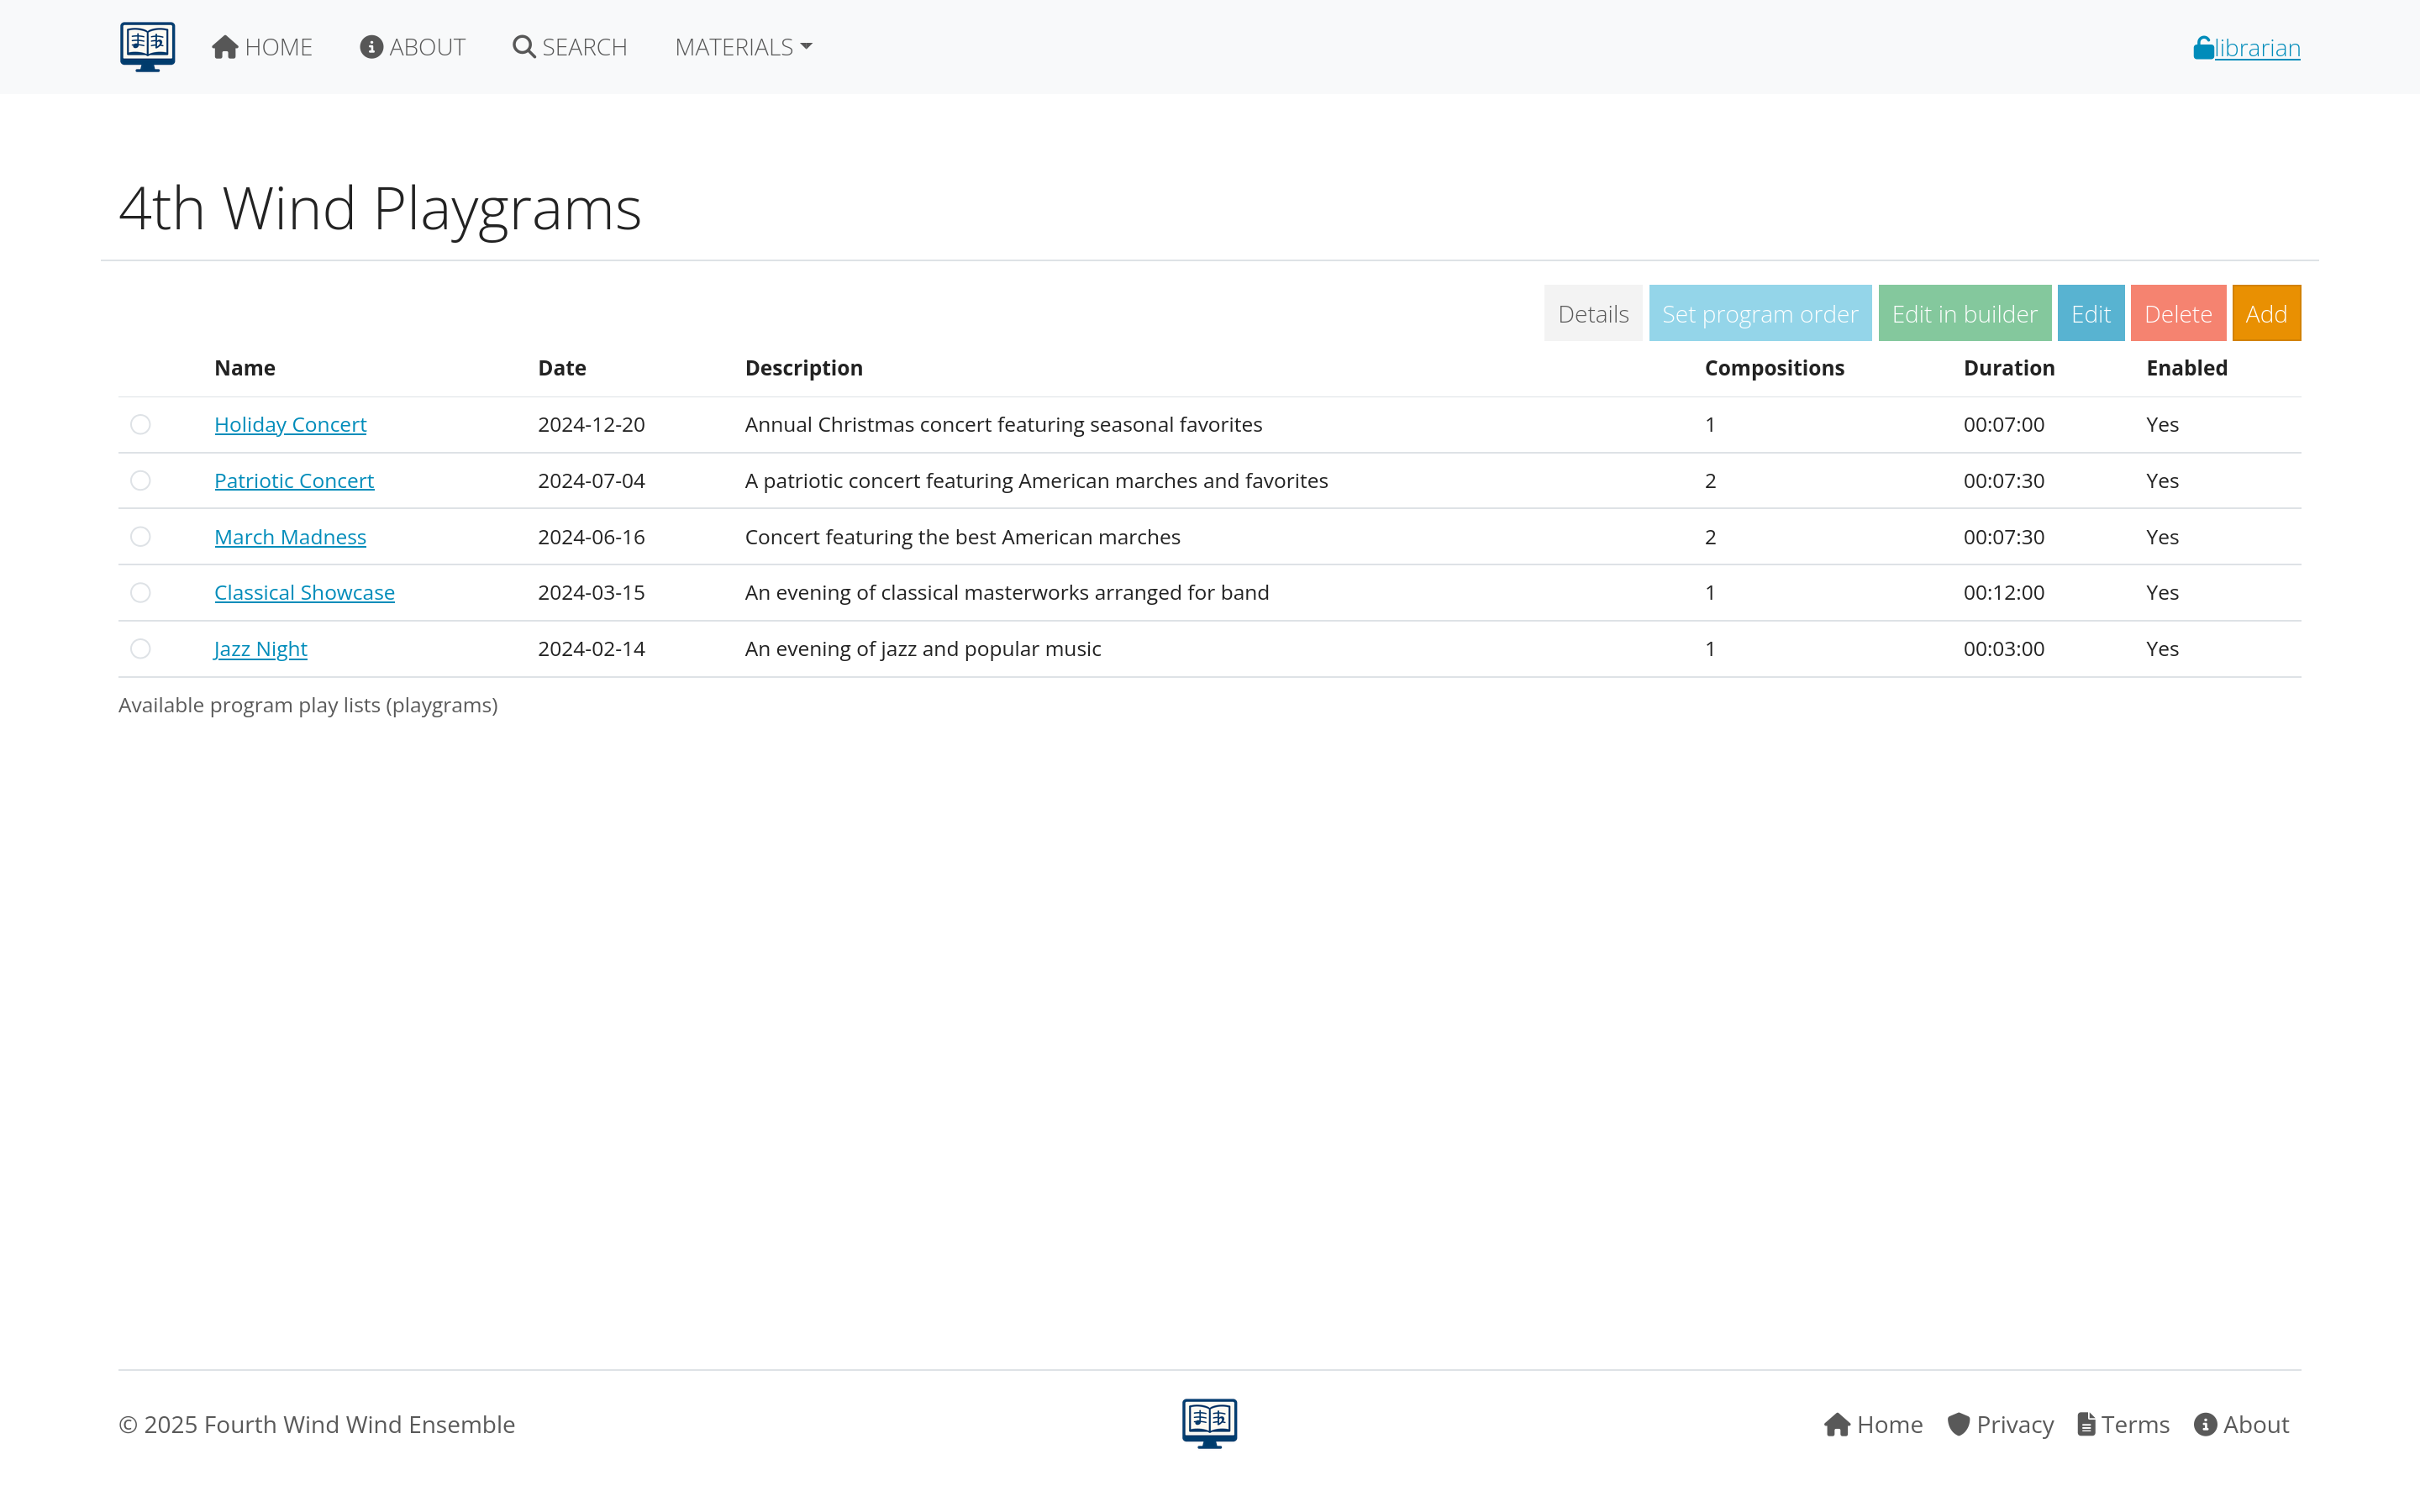The width and height of the screenshot is (2420, 1512).
Task: Click the Terms document icon in the footer
Action: [2086, 1424]
